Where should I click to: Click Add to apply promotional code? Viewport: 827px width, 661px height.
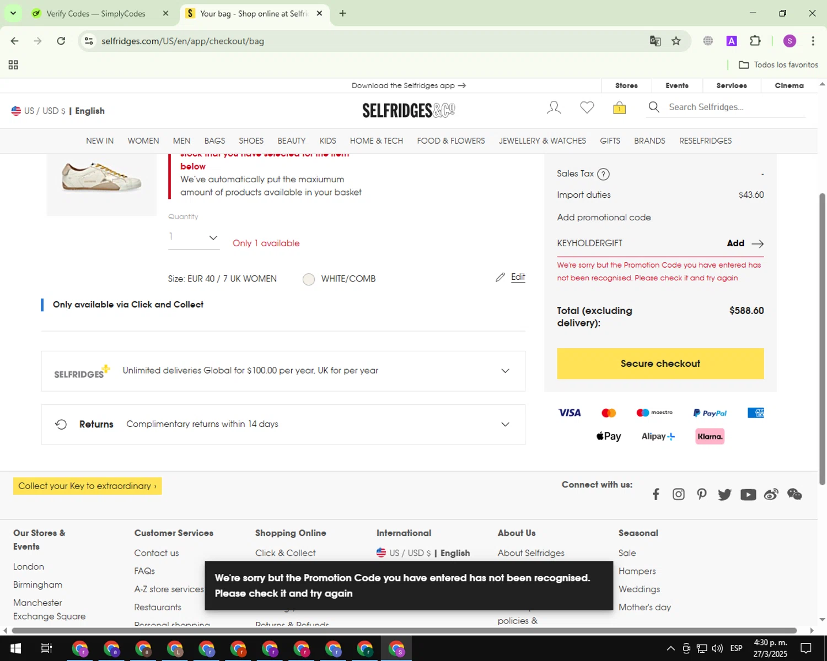click(x=745, y=243)
